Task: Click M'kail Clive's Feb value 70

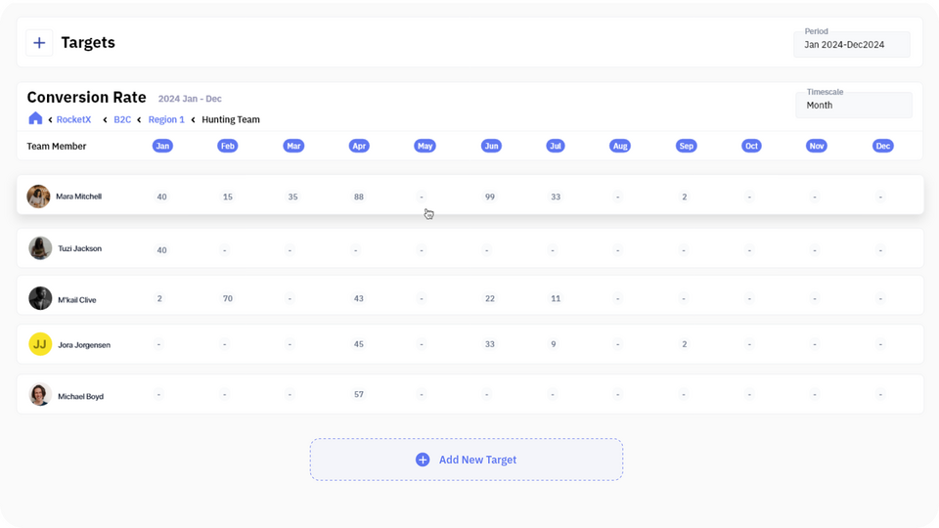Action: coord(228,299)
